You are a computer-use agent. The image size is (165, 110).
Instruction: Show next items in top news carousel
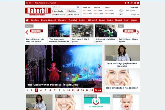click(138, 32)
